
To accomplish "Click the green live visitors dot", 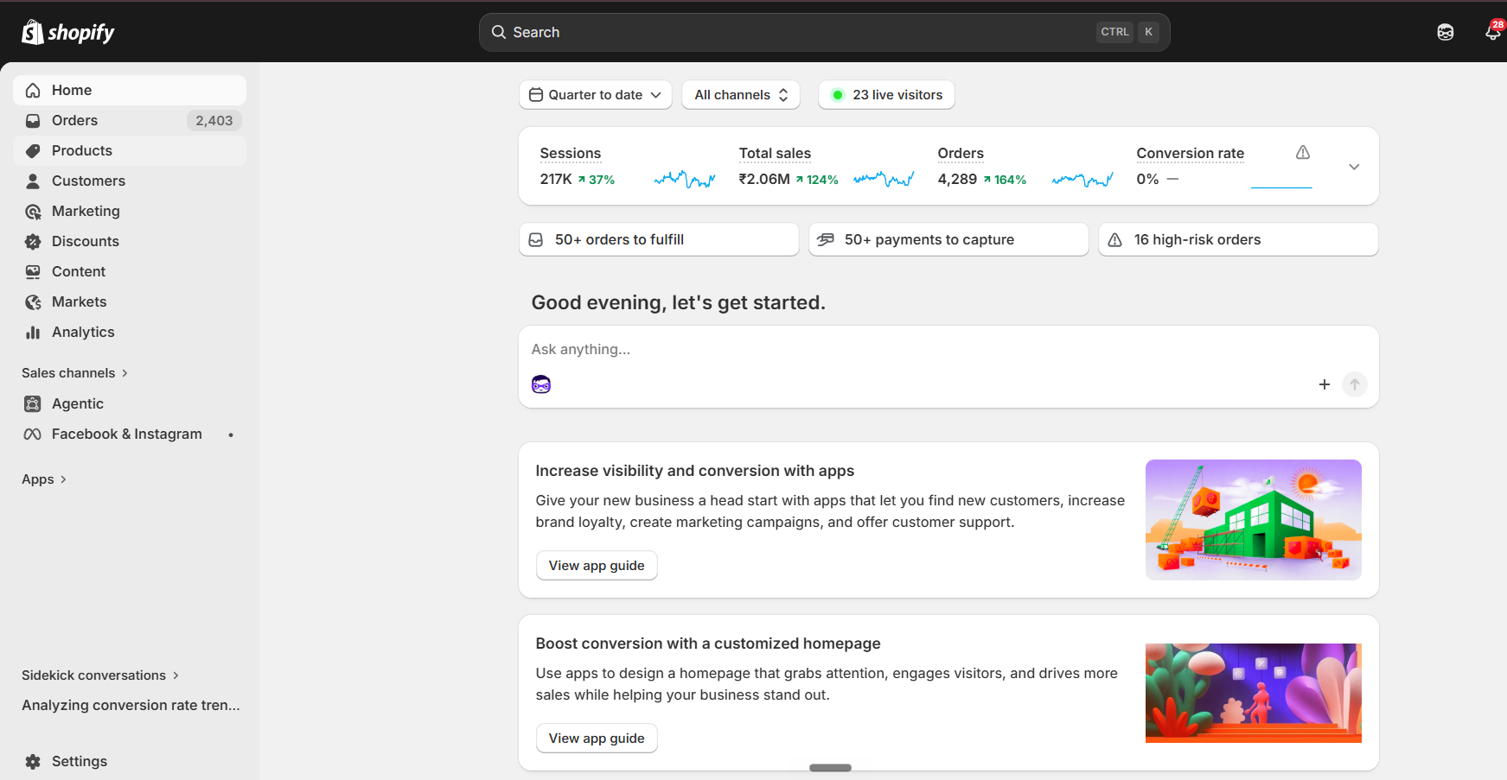I will pos(837,95).
